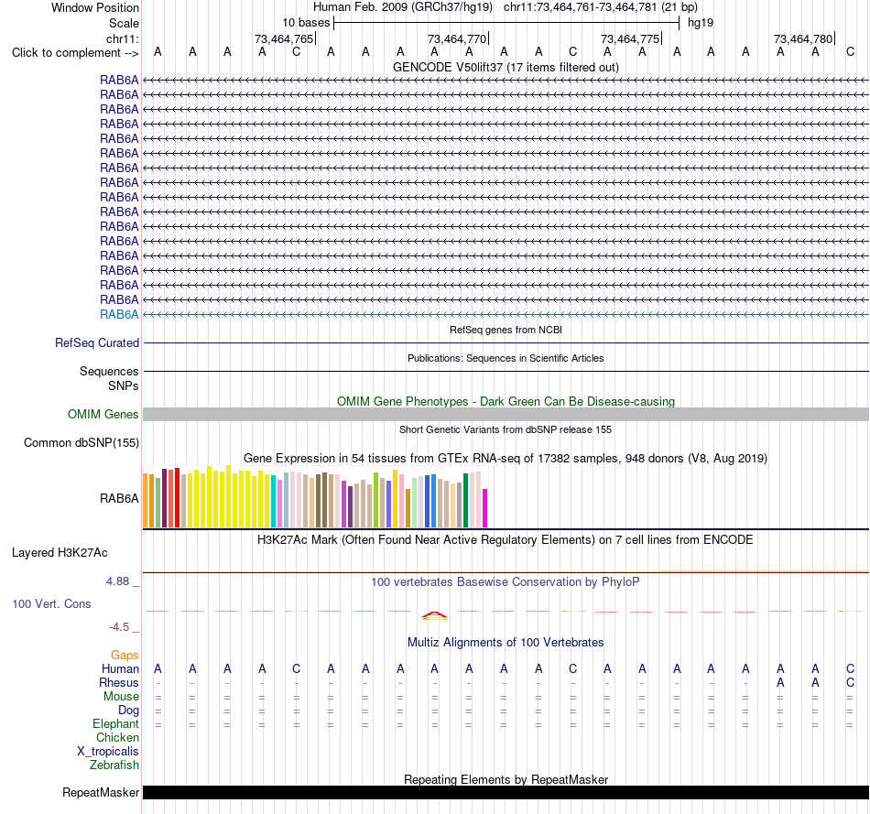Open the H3K27Ac Mark ENCODE track title
The width and height of the screenshot is (870, 814).
[x=506, y=540]
